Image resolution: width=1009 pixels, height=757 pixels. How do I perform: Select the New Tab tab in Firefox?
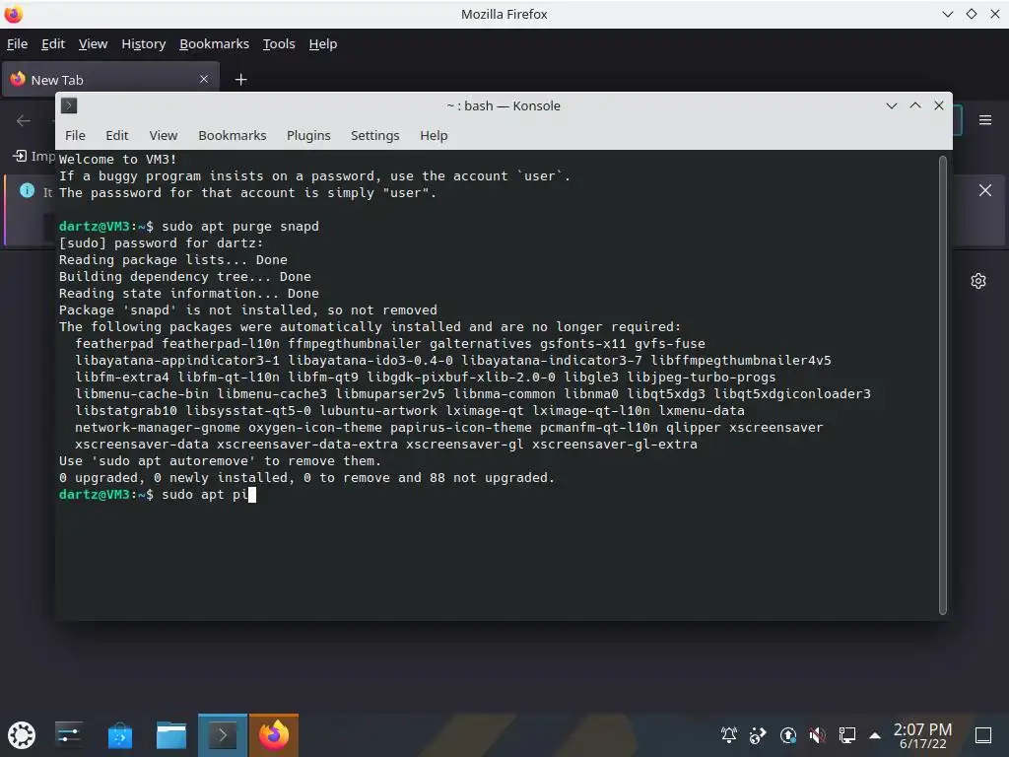click(x=110, y=79)
